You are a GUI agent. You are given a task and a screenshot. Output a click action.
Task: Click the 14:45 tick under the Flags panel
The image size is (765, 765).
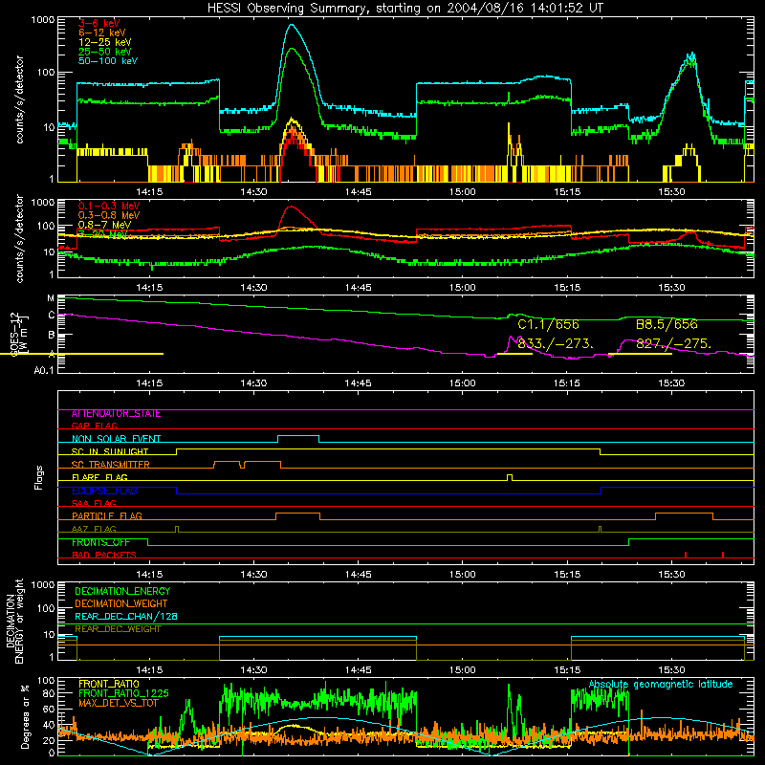point(358,575)
